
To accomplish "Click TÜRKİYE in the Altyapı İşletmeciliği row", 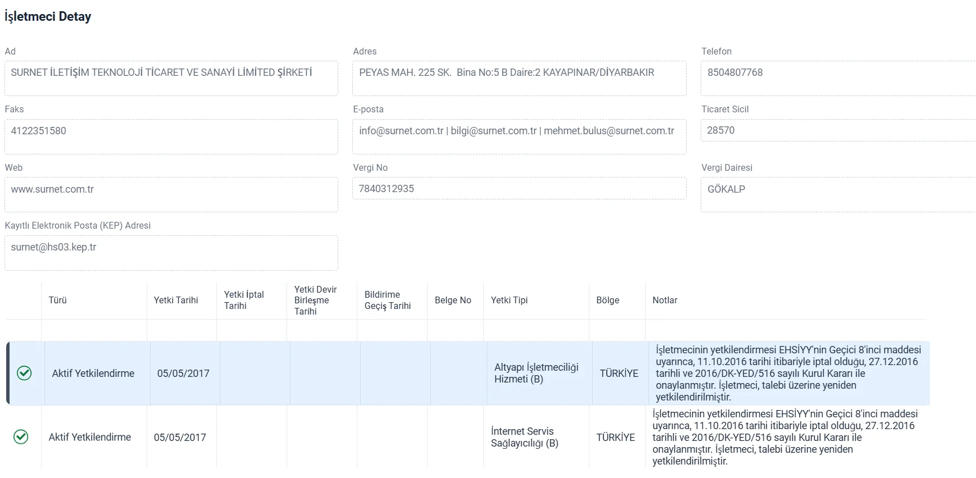I will [x=619, y=374].
